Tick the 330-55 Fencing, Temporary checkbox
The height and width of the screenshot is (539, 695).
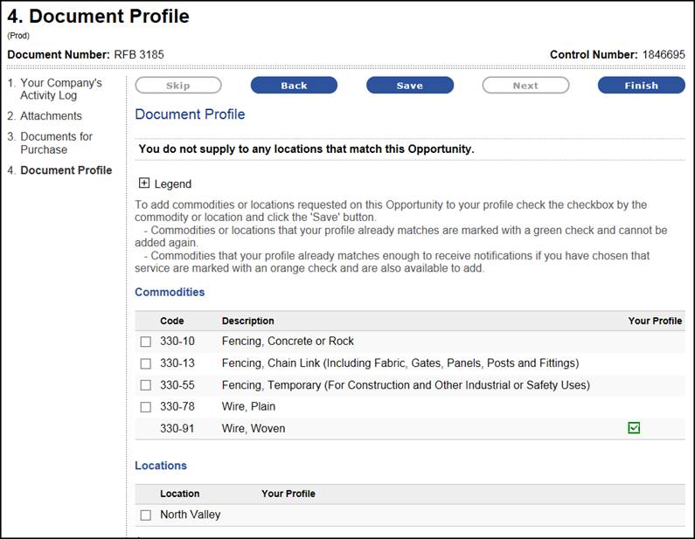[146, 385]
